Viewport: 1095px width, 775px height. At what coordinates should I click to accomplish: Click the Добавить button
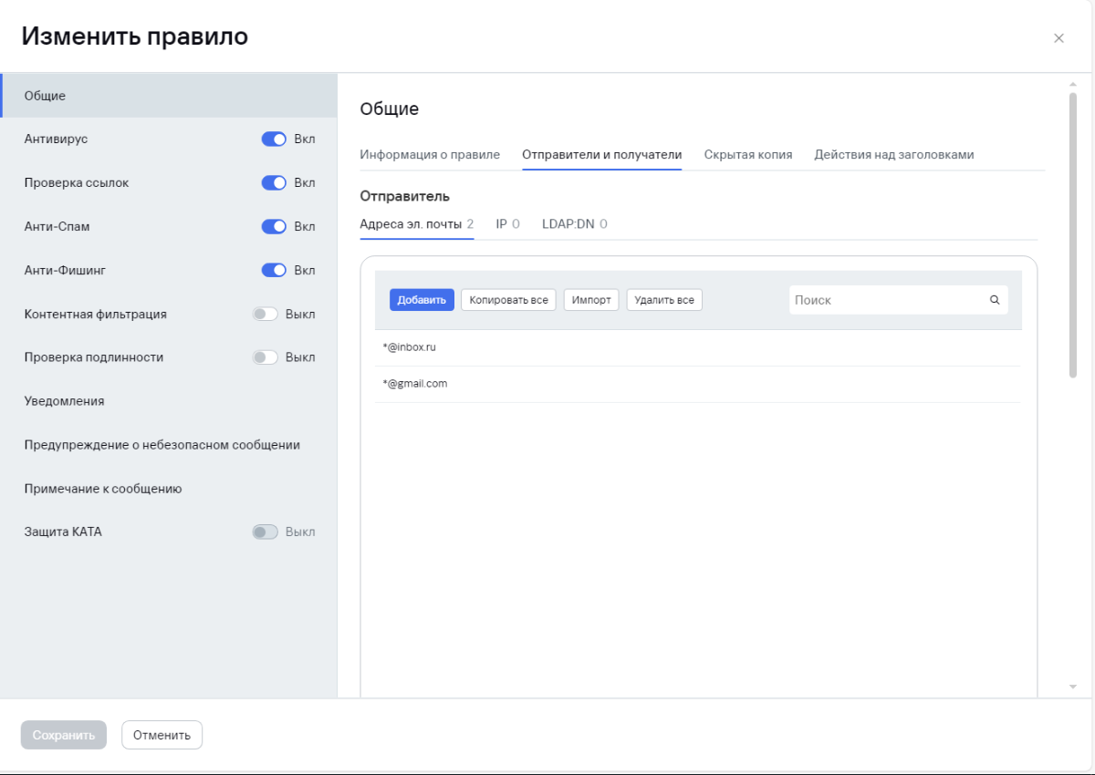click(422, 300)
